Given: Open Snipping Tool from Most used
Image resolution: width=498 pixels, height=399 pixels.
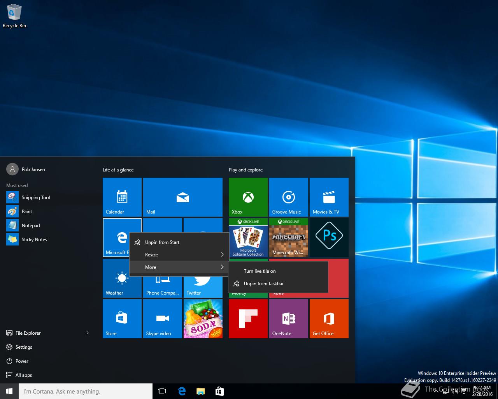Looking at the screenshot, I should coord(35,198).
